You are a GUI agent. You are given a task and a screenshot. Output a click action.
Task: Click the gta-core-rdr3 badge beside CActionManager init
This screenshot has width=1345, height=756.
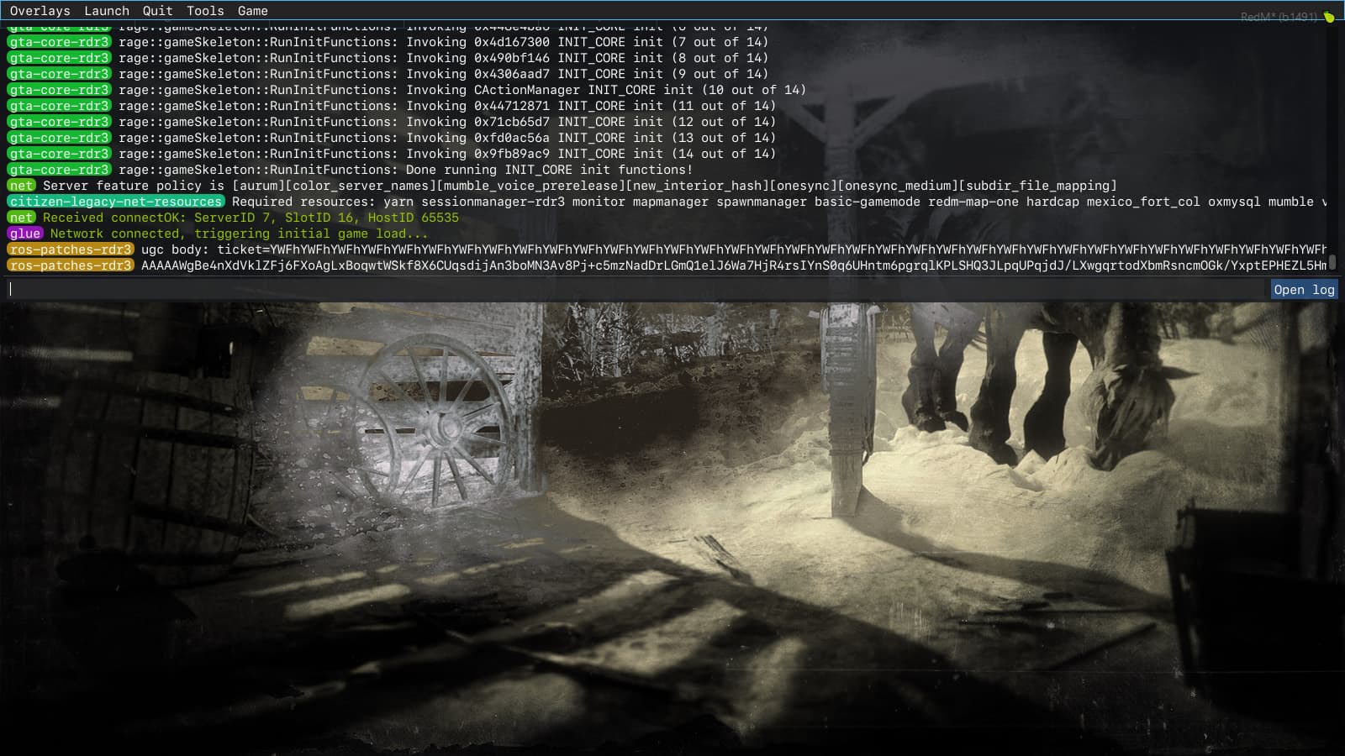point(58,90)
